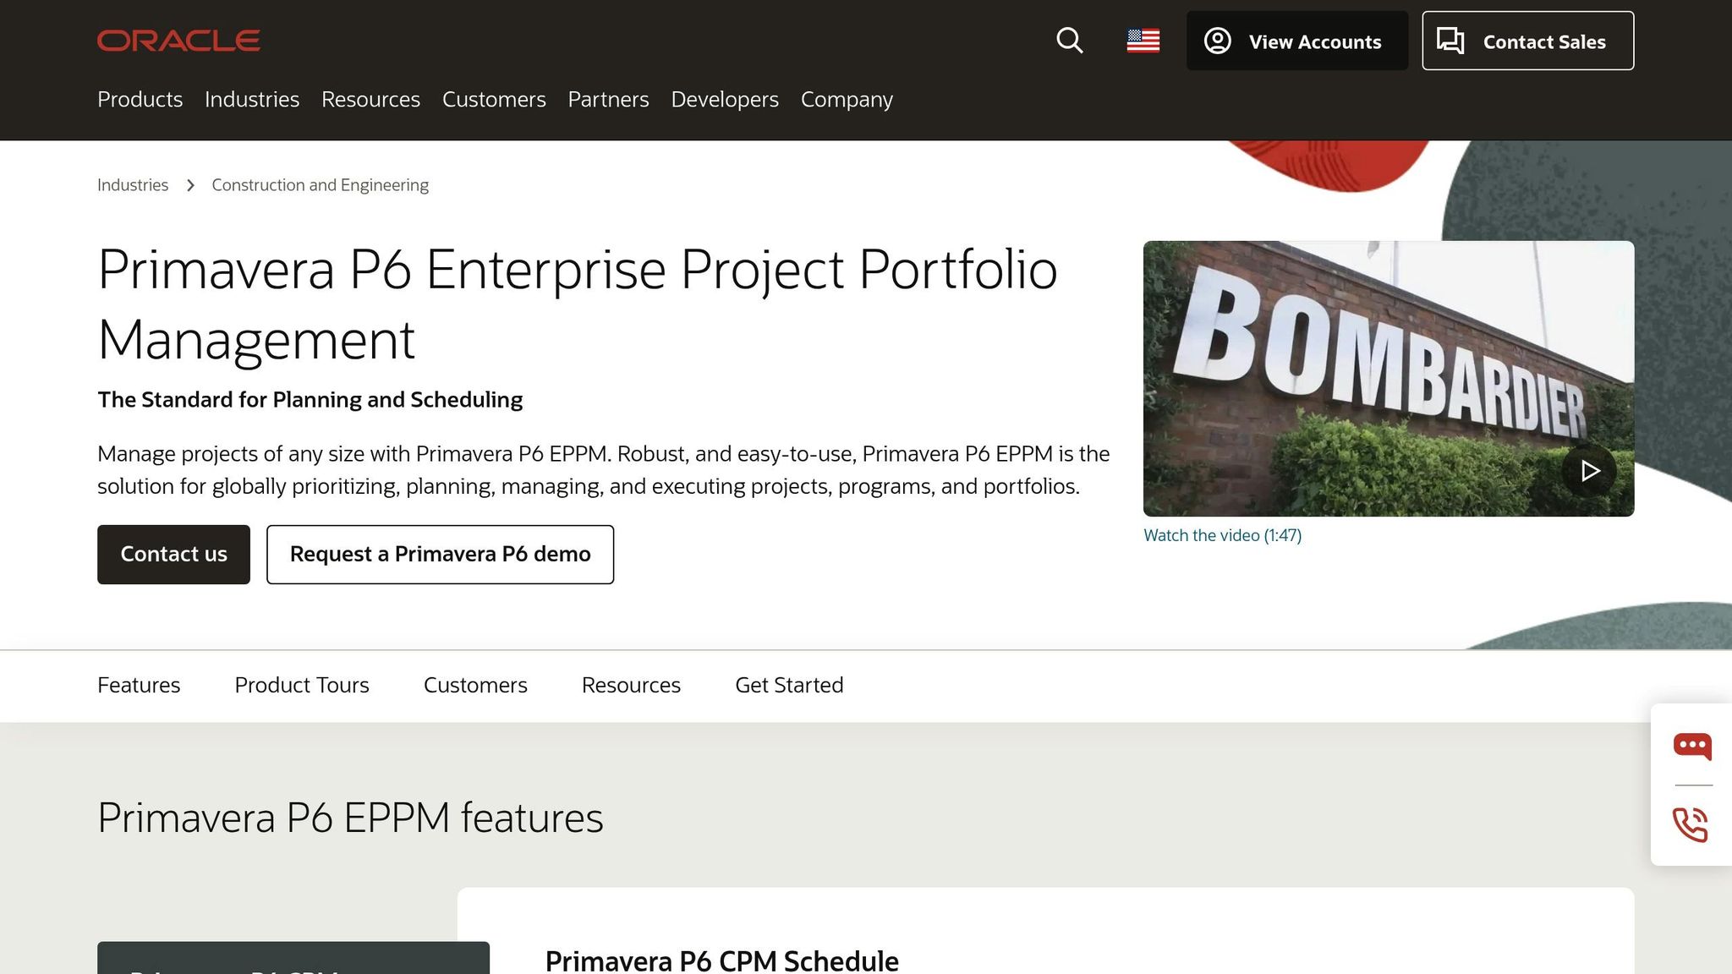Screen dimensions: 1732x974
Task: Click the View Accounts button
Action: (1297, 41)
